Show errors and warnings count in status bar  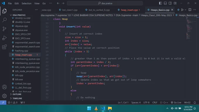[x=13, y=102]
